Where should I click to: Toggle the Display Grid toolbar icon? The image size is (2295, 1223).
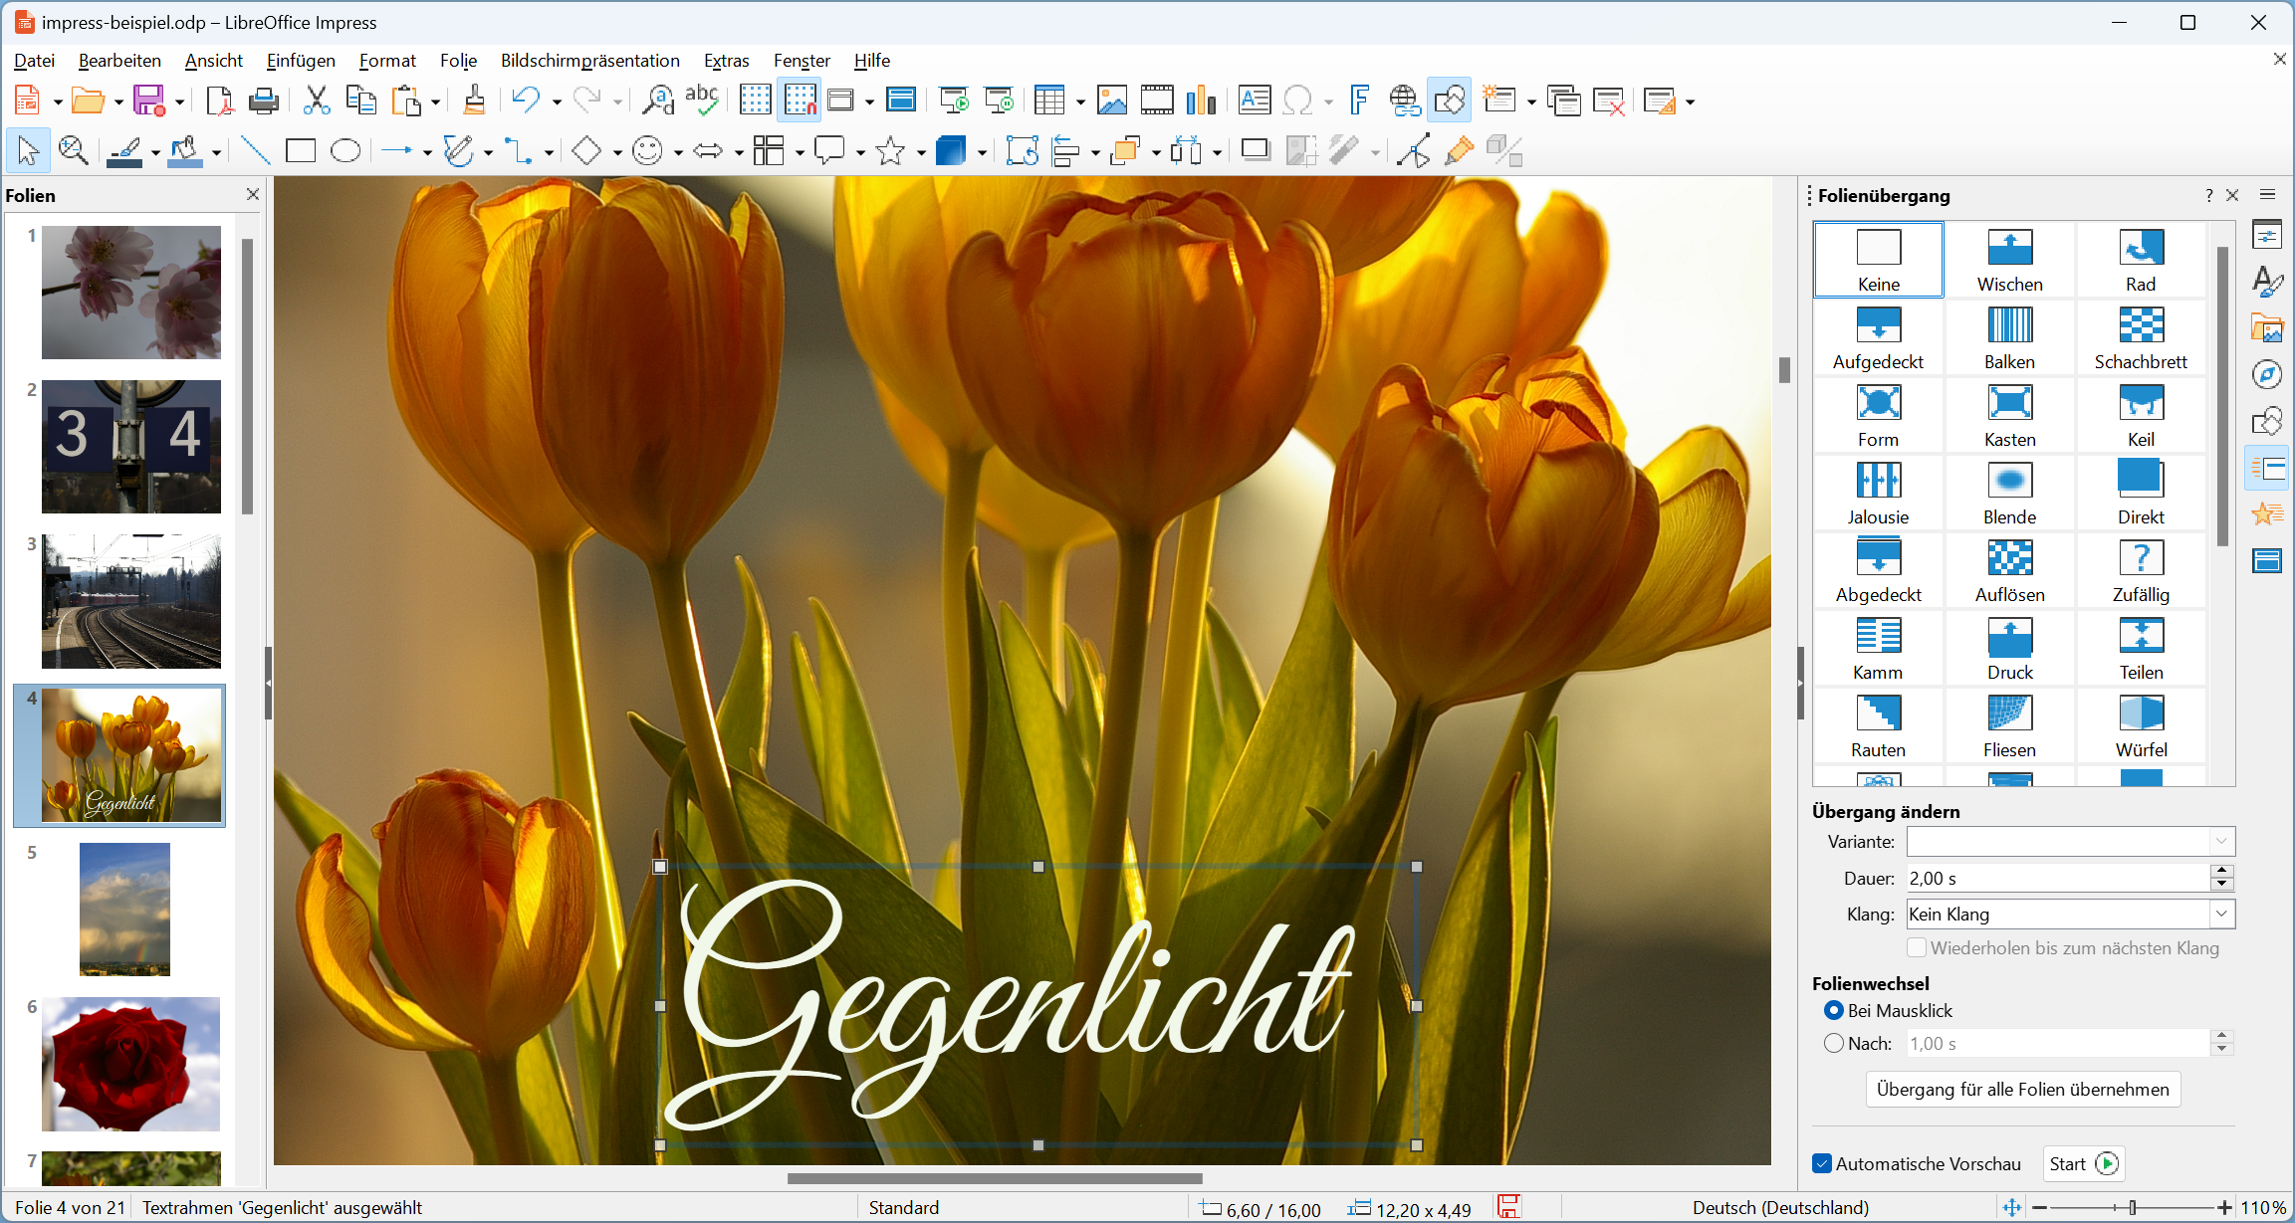755,100
